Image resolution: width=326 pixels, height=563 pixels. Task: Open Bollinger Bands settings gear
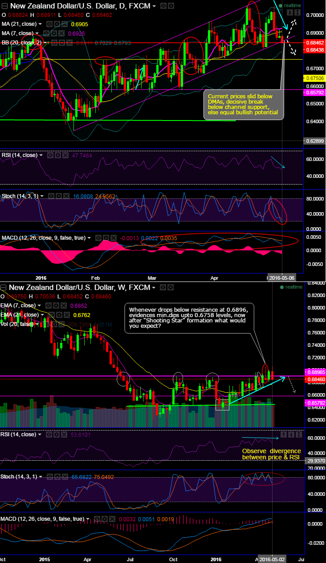(x=62, y=43)
